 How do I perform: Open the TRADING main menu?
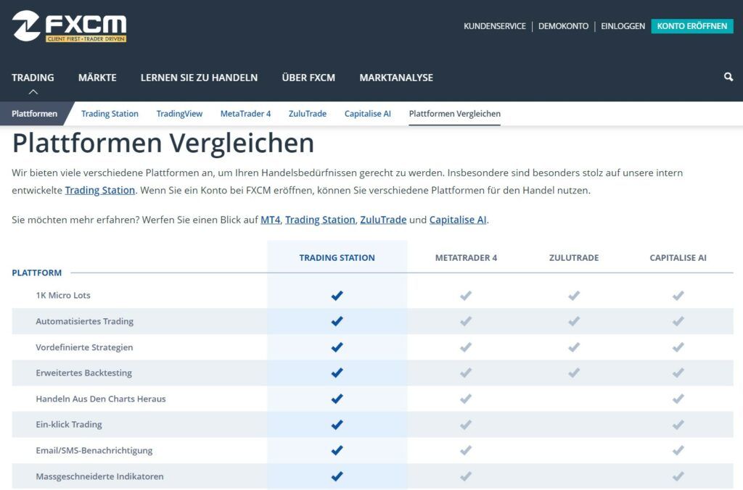pos(33,78)
